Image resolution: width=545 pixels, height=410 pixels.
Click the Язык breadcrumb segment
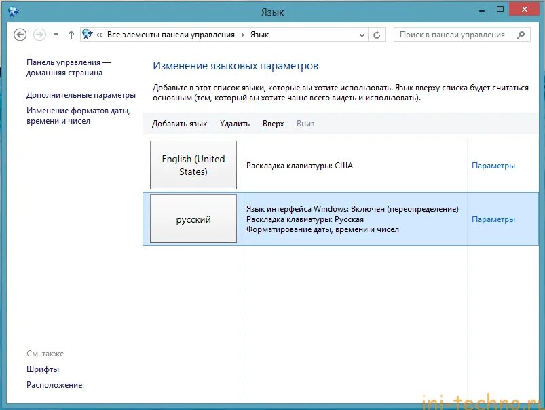pyautogui.click(x=259, y=35)
